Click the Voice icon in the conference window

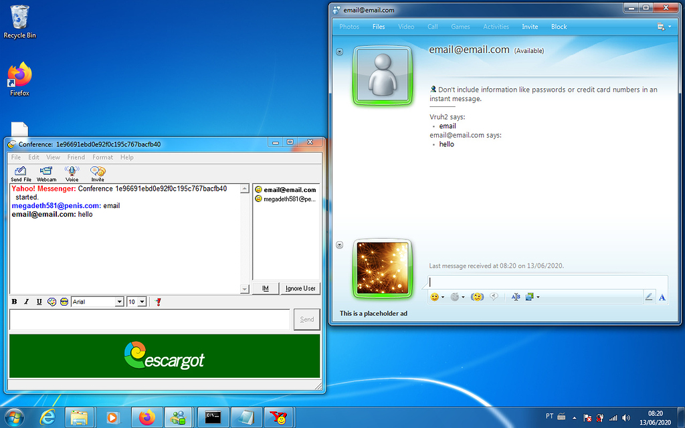click(72, 173)
